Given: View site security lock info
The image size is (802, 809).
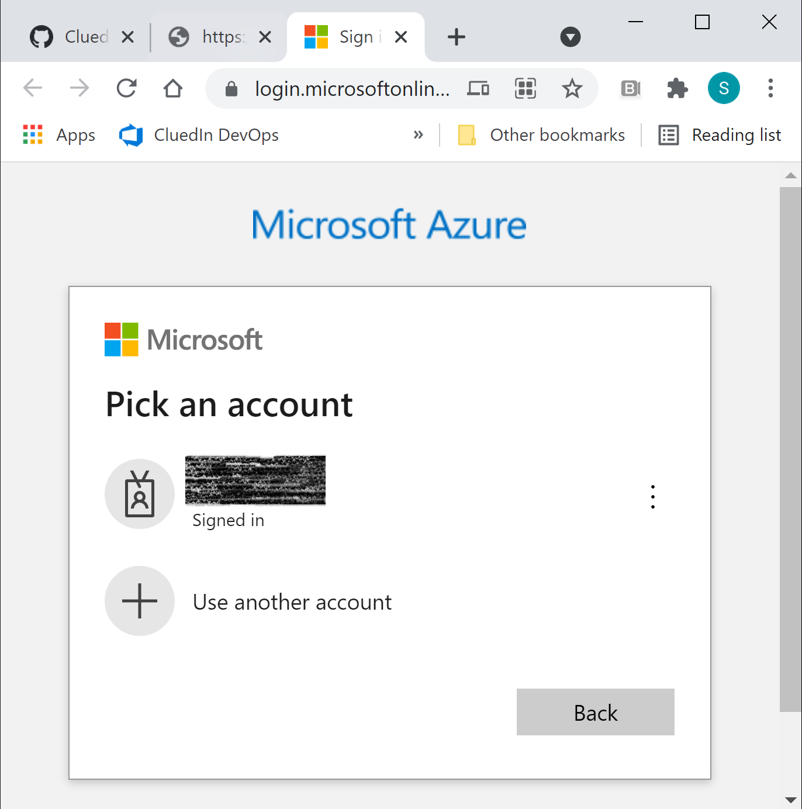Looking at the screenshot, I should [x=231, y=89].
